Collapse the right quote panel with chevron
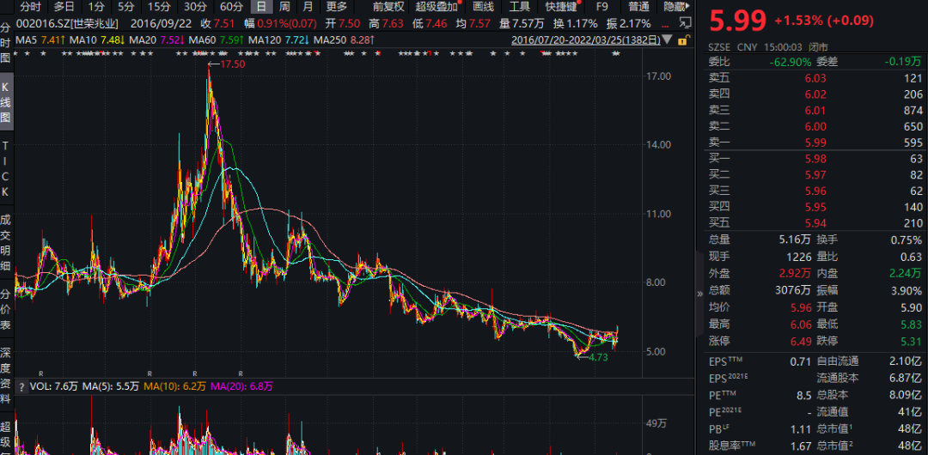The height and width of the screenshot is (455, 928). [699, 292]
